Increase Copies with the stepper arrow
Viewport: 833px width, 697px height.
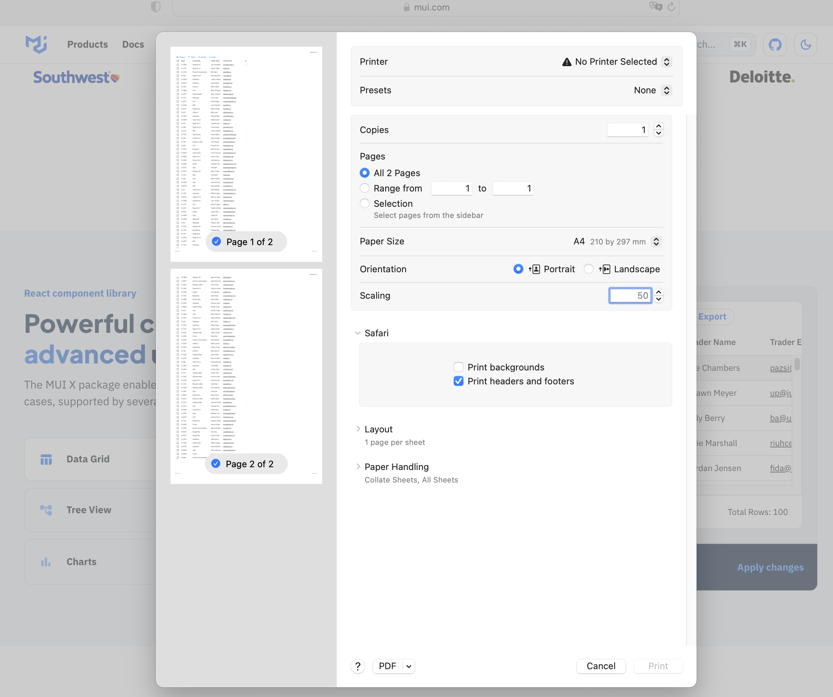tap(658, 126)
